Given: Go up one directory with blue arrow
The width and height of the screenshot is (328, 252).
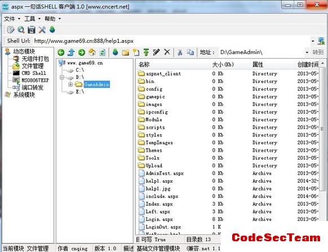Looking at the screenshot, I should (72, 52).
